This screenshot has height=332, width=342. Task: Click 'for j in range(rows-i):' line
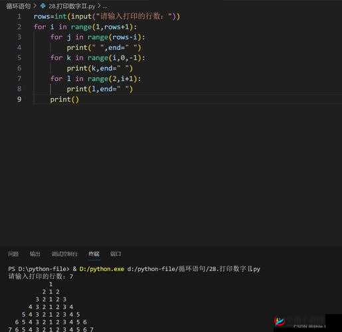tap(98, 37)
